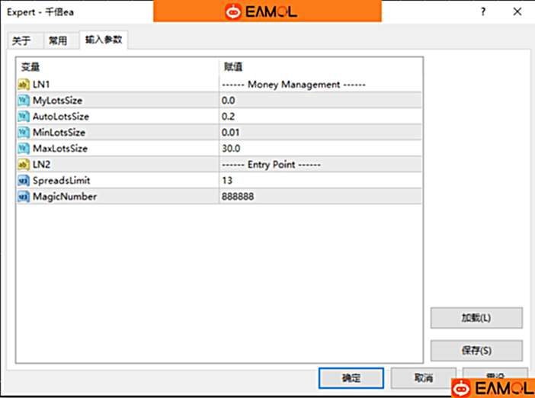Click the double-type icon beside AutoLotsSize
This screenshot has width=535, height=398.
coord(24,116)
